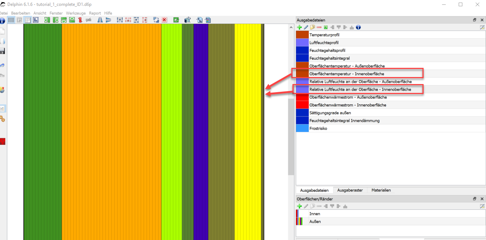Open the Werkzeuge menu

[76, 13]
